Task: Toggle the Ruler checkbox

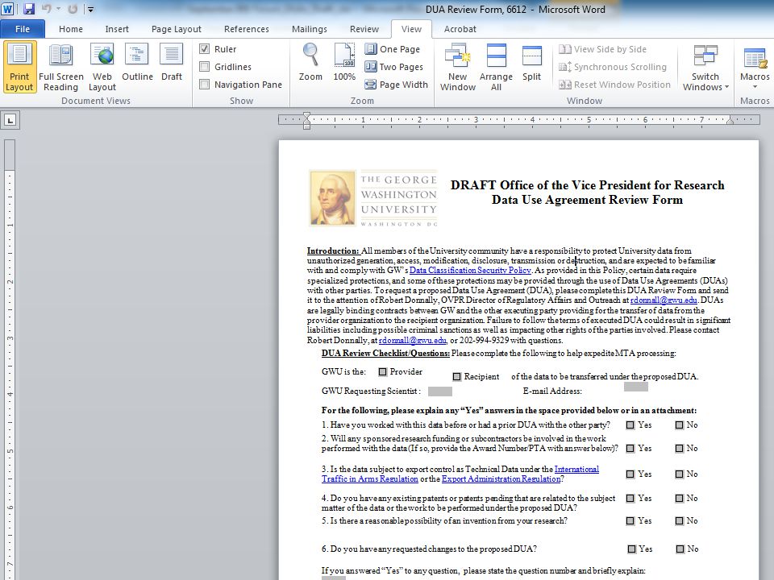Action: (204, 49)
